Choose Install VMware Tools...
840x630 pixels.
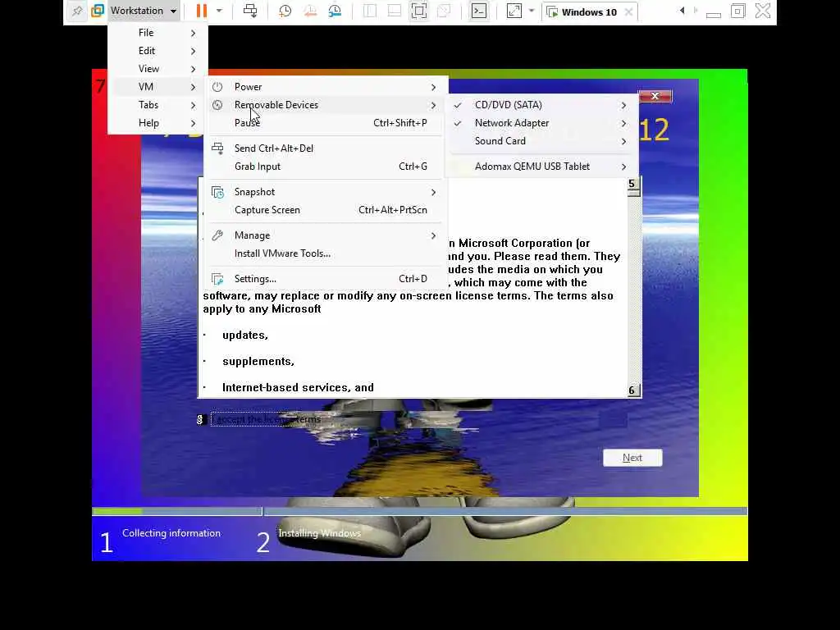coord(324,253)
